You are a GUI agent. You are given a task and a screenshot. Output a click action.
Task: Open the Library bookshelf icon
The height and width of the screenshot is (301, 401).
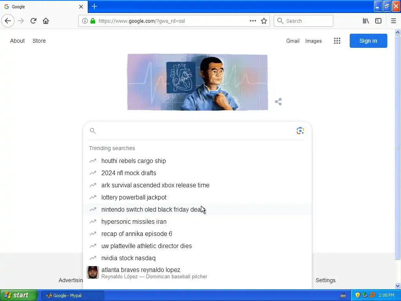coord(366,21)
